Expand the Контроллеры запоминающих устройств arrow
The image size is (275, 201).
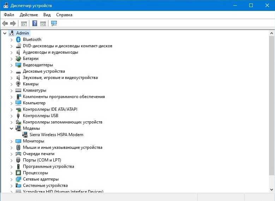coord(12,122)
